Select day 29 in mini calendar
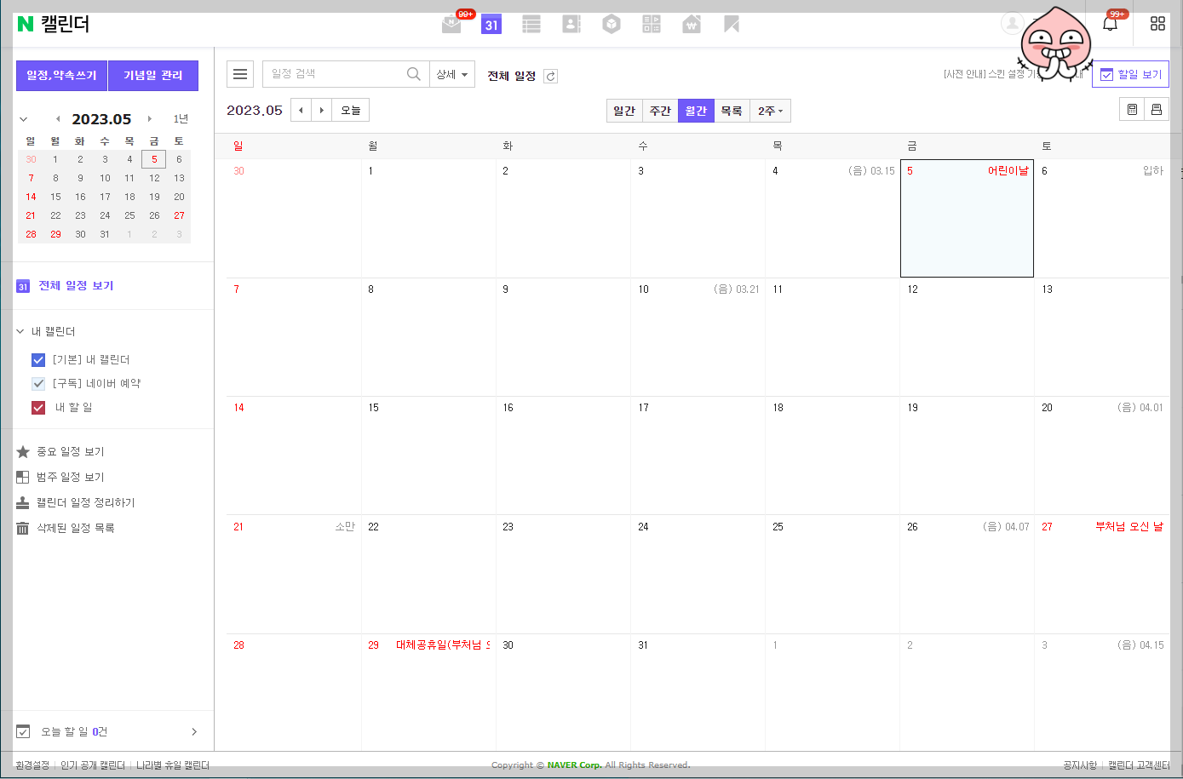Viewport: 1183px width, 779px height. click(55, 234)
